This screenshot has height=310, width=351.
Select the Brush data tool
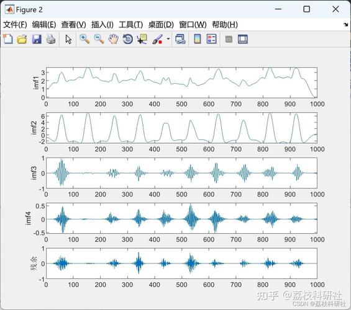[157, 39]
